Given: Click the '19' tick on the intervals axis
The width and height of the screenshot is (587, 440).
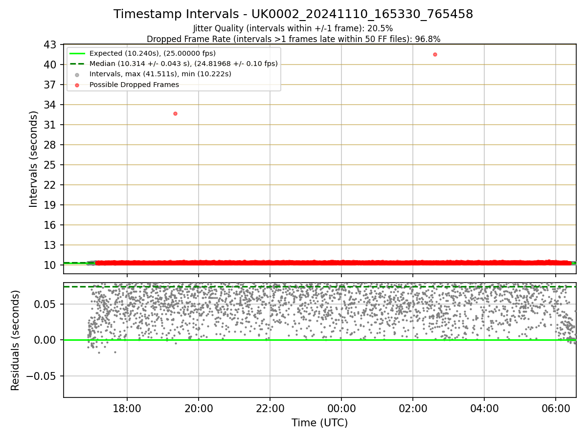Looking at the screenshot, I should (x=51, y=205).
